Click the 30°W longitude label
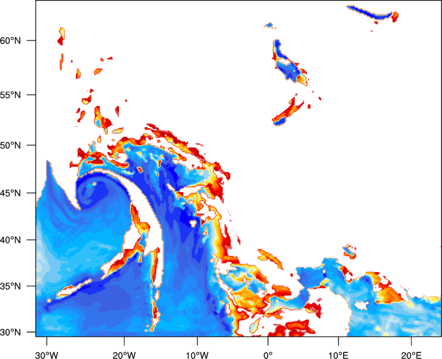 tap(47, 355)
